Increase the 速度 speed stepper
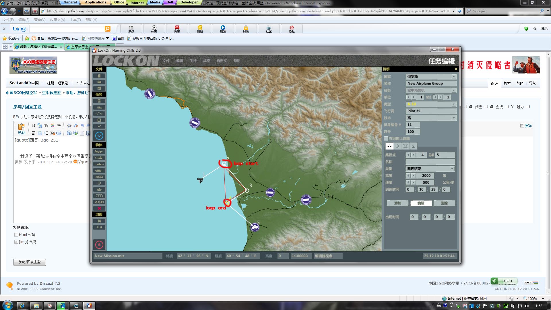This screenshot has width=551, height=310. pos(414,183)
